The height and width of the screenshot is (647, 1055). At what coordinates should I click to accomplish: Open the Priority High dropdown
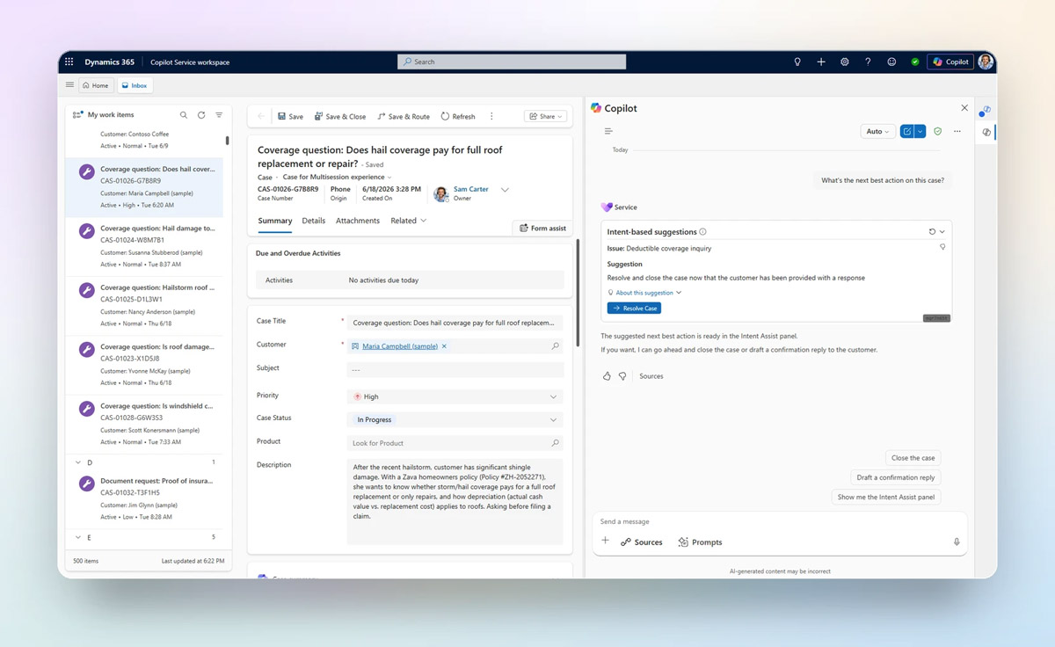click(455, 396)
